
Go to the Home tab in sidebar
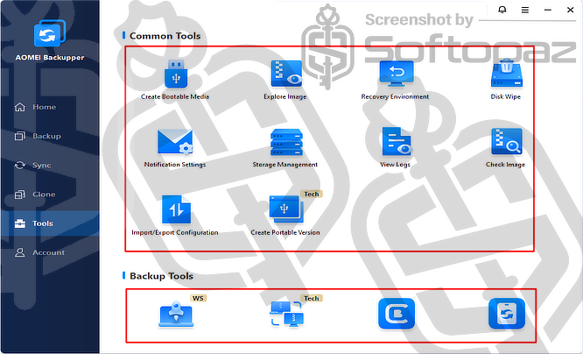pyautogui.click(x=44, y=107)
